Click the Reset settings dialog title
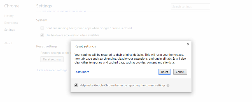 (85, 46)
